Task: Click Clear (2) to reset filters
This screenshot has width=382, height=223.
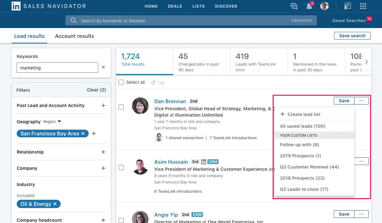Action: click(x=96, y=90)
